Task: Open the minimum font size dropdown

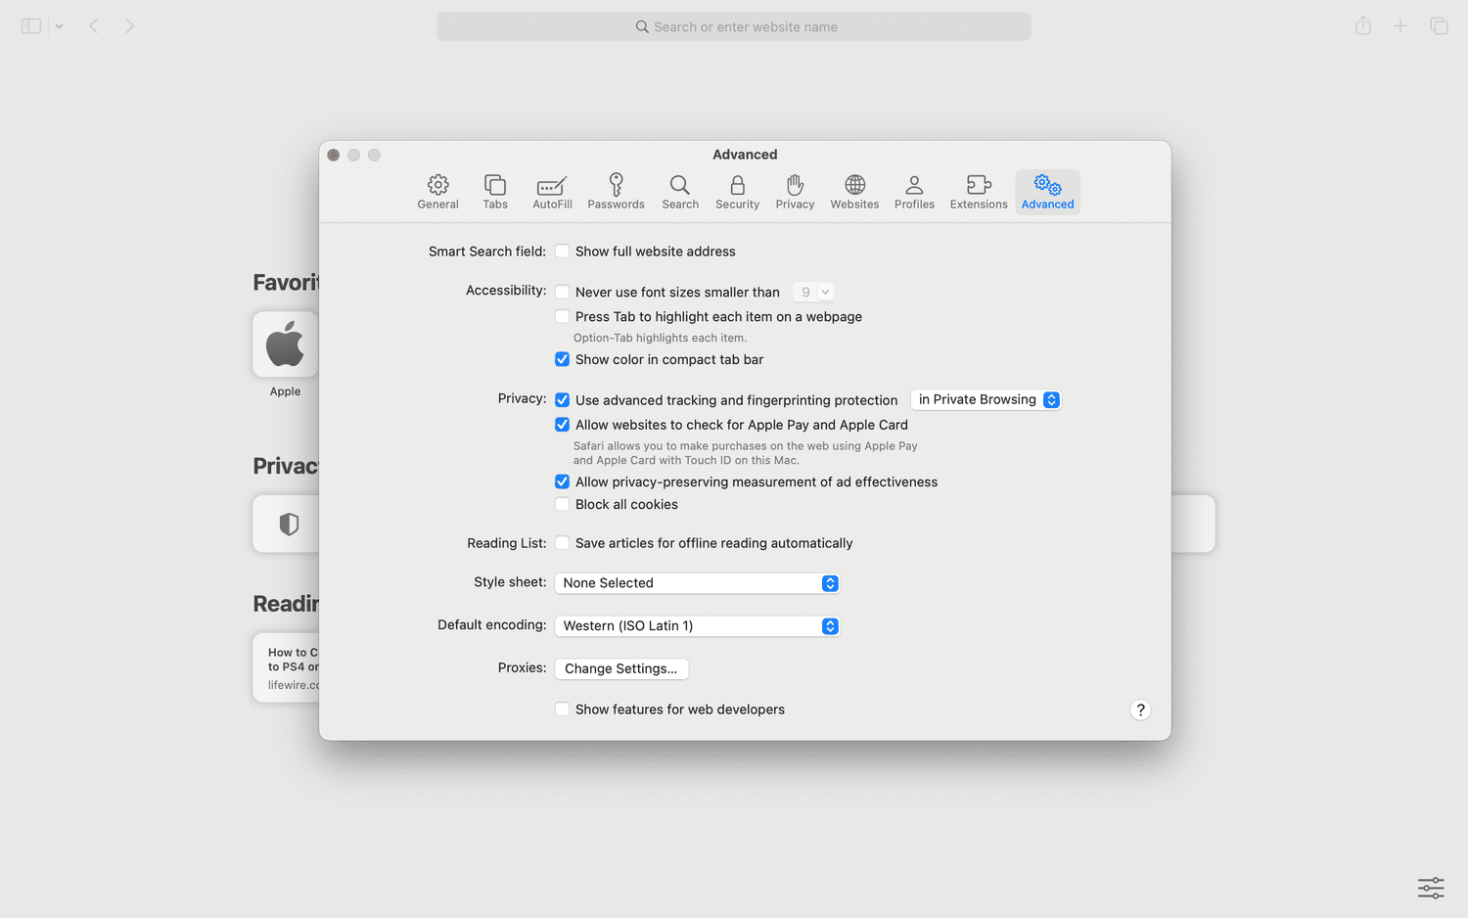Action: [812, 292]
